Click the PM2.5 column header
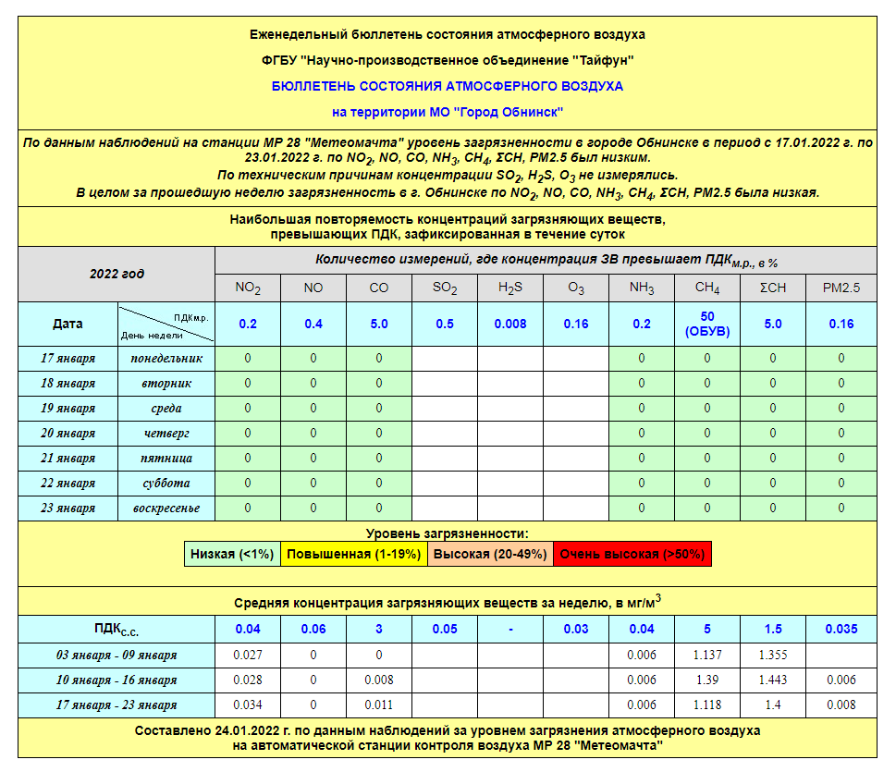Viewport: 896px width, 772px height. pyautogui.click(x=841, y=288)
